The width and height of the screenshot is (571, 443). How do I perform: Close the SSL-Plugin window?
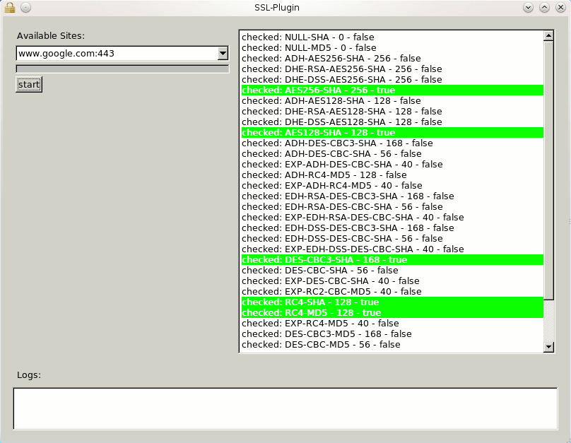[x=560, y=7]
